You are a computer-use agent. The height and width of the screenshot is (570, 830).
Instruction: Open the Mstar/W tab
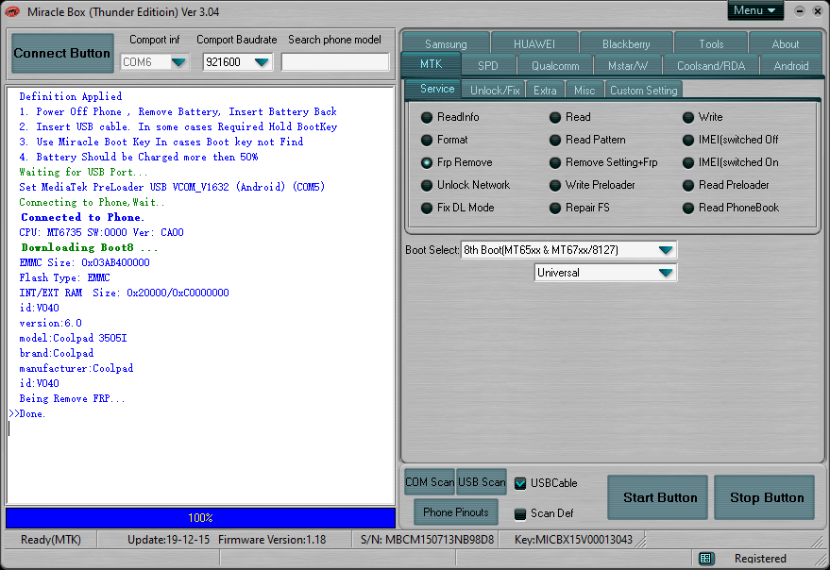coord(628,66)
